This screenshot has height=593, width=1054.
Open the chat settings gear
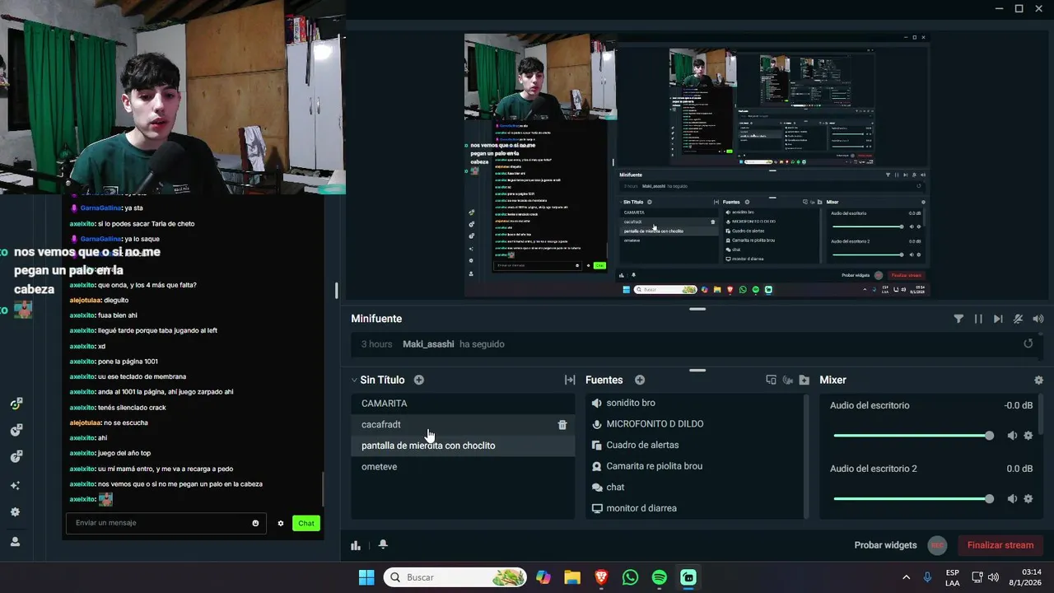(x=281, y=523)
